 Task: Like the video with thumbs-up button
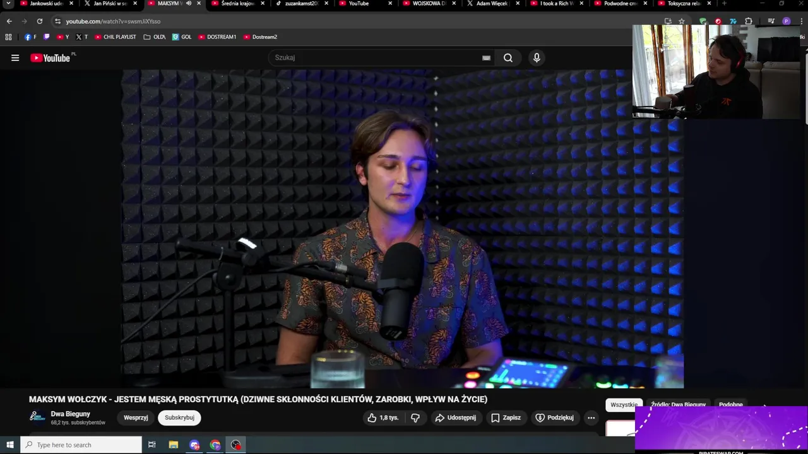383,417
